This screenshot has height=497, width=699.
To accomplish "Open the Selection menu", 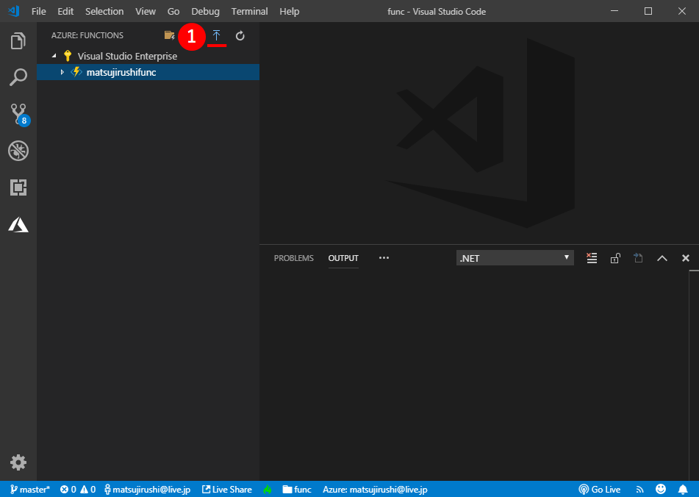I will tap(104, 11).
